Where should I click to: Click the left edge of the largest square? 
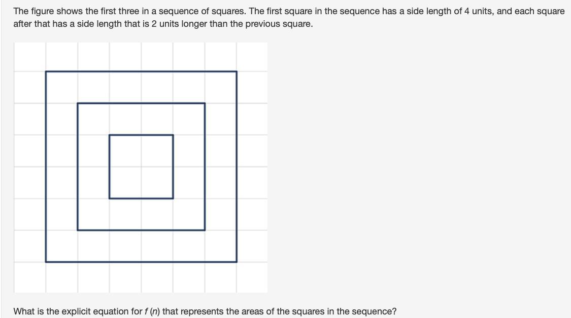point(46,167)
